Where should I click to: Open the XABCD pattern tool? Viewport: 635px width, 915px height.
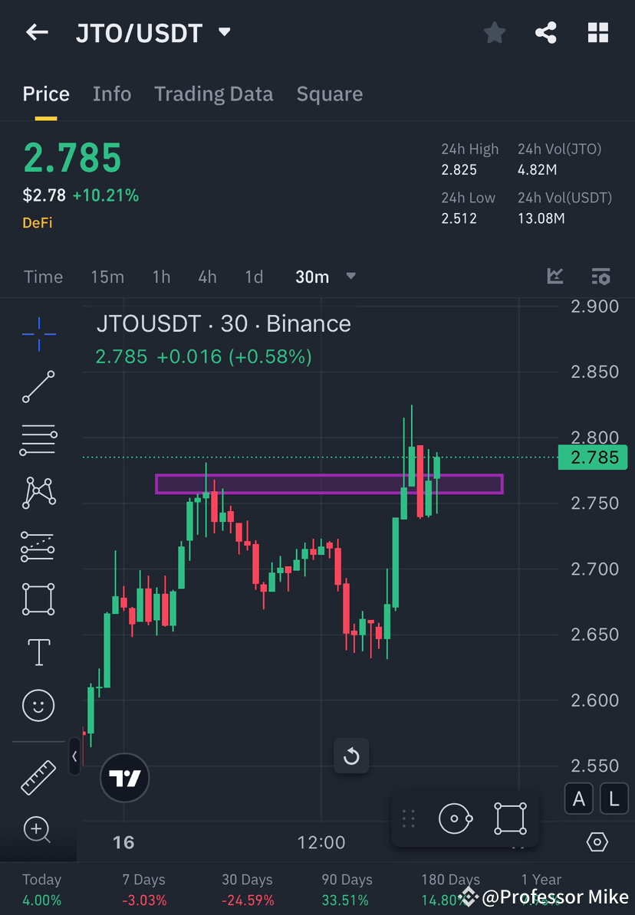38,493
